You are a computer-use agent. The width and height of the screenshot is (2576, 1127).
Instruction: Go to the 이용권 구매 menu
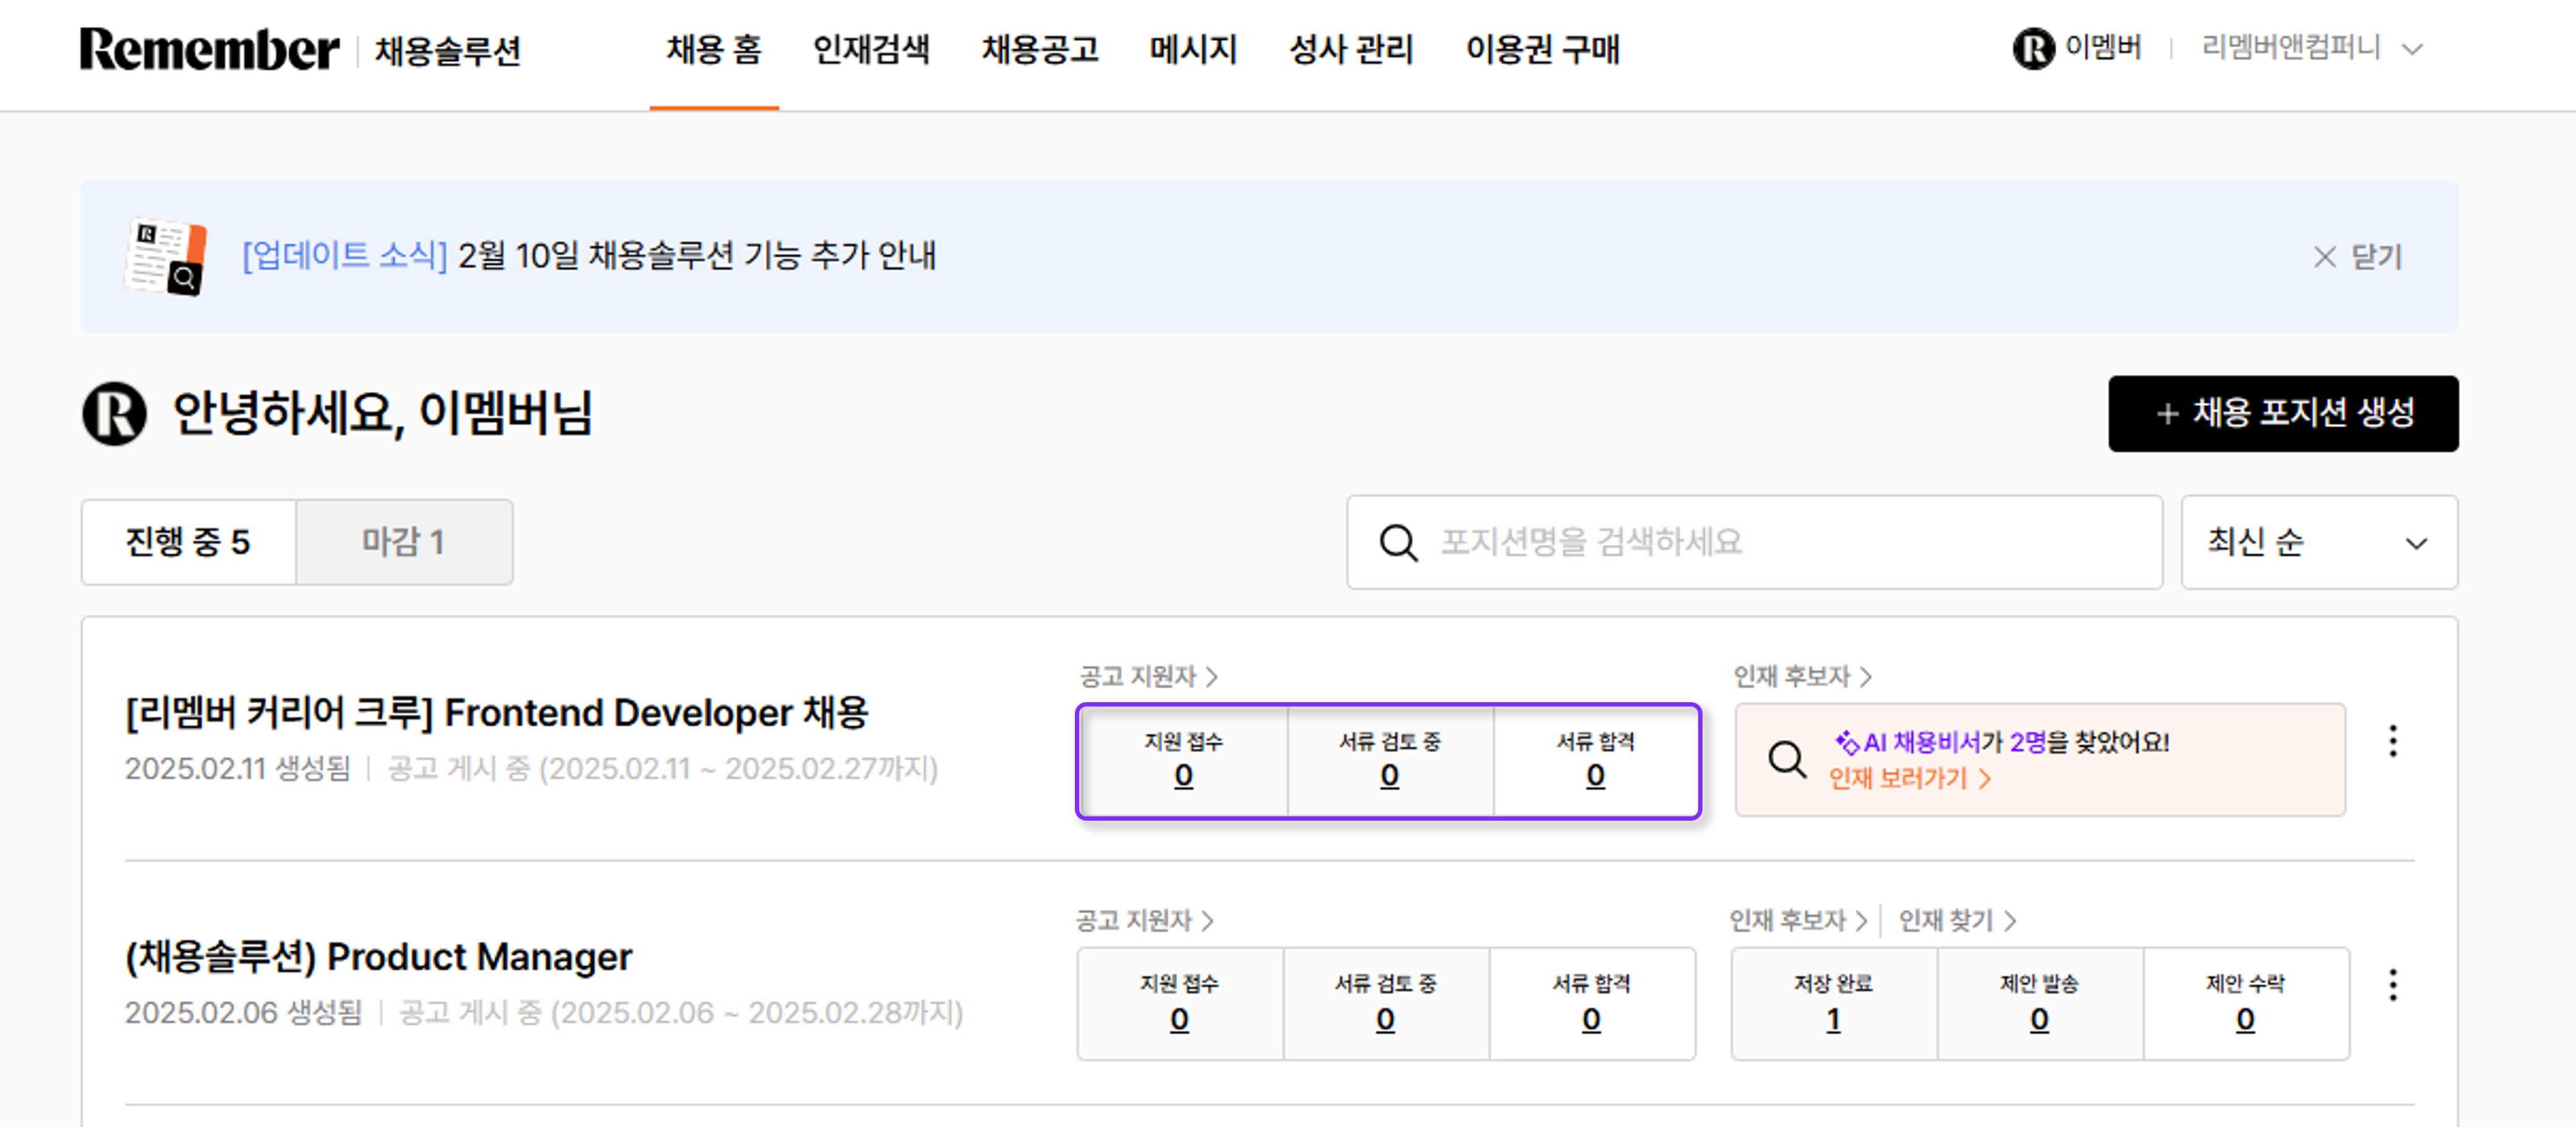[x=1542, y=49]
